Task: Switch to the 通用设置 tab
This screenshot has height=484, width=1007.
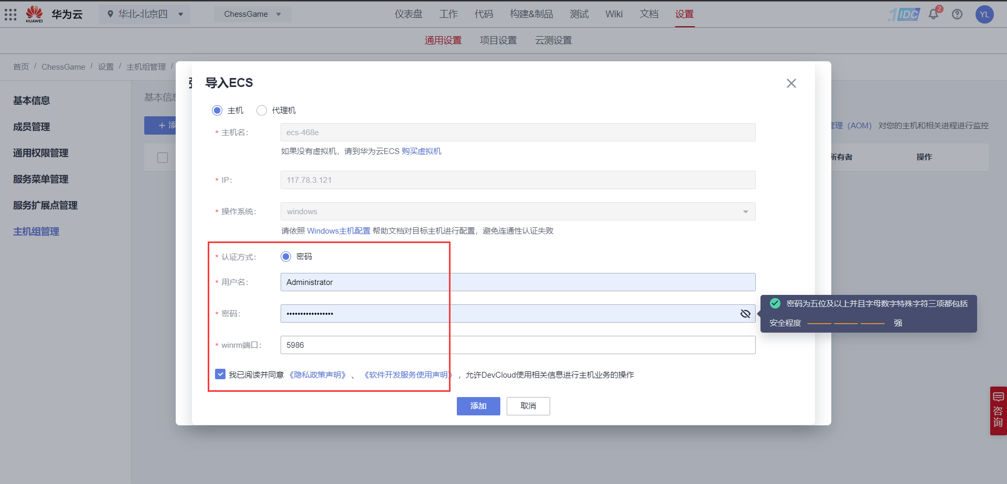Action: 443,40
